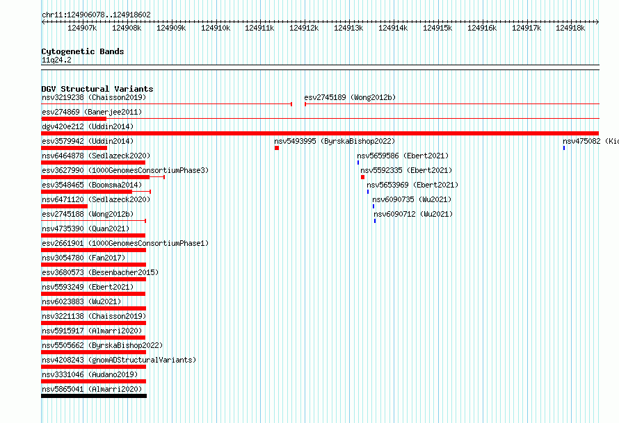Click the red bar under nsv3331046
The width and height of the screenshot is (619, 423).
94,381
